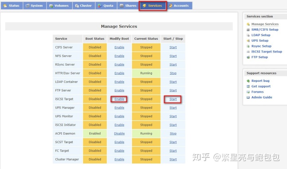Screen dimensions: 287x169
Task: Enable NFS Server at boot
Action: coord(119,56)
